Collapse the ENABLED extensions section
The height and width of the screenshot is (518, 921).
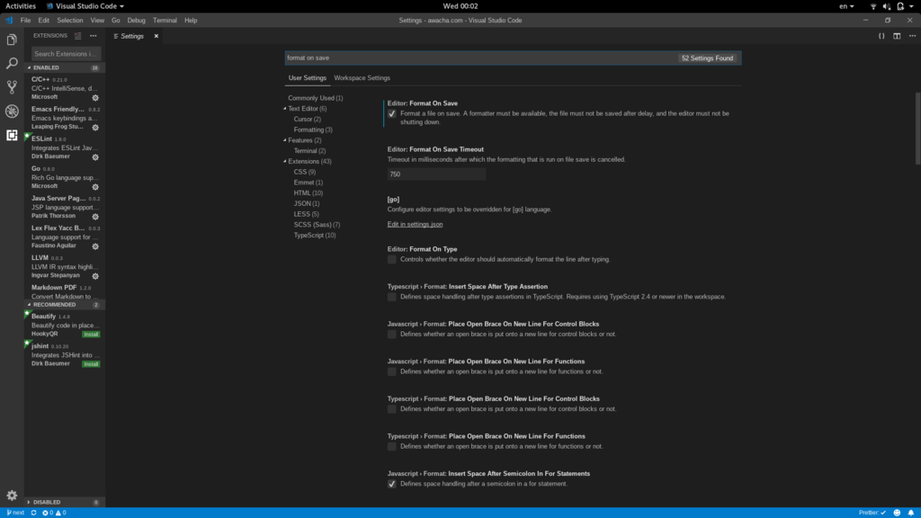pos(64,67)
